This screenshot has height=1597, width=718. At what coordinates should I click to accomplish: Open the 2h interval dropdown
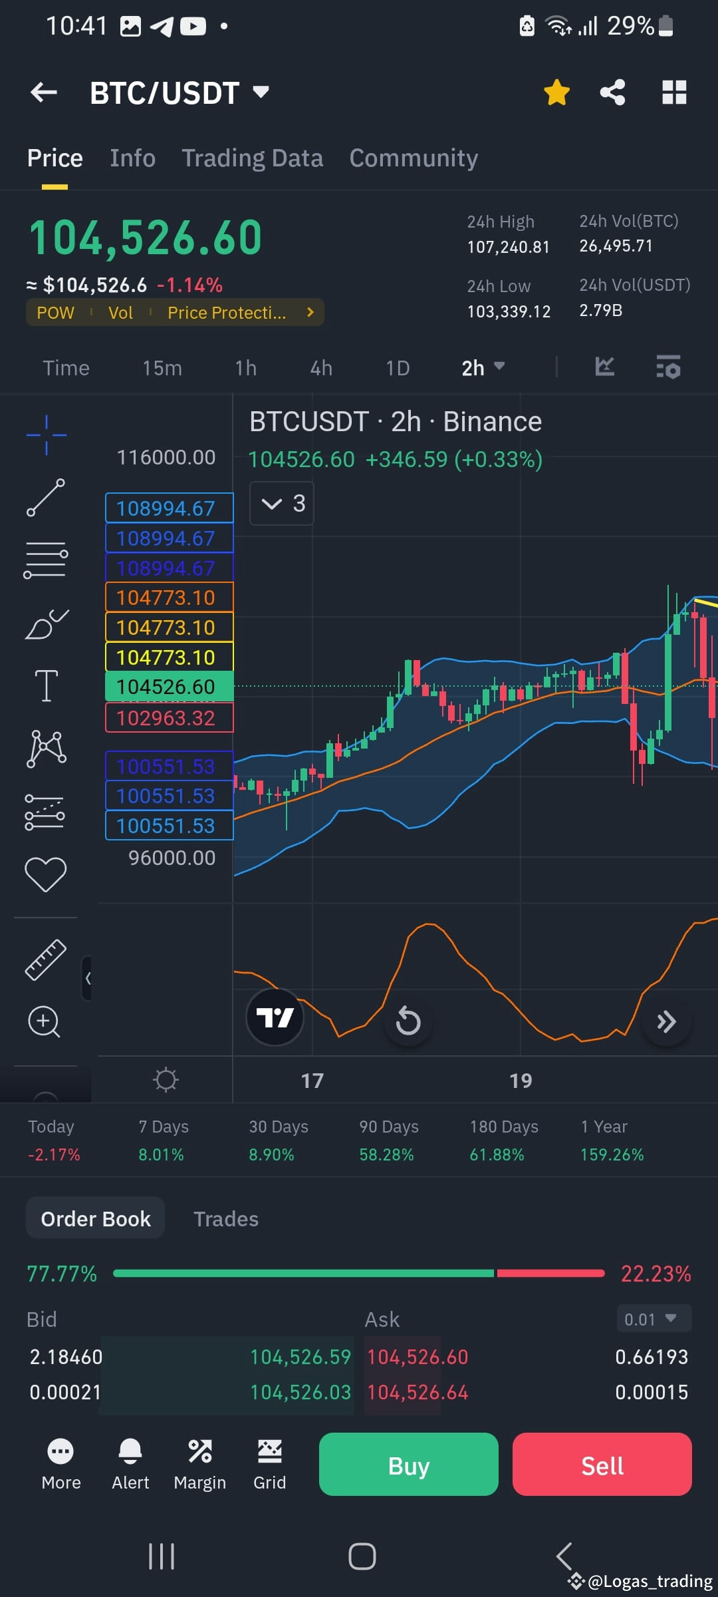483,368
